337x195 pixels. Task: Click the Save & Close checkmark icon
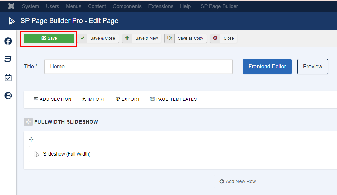(x=82, y=38)
